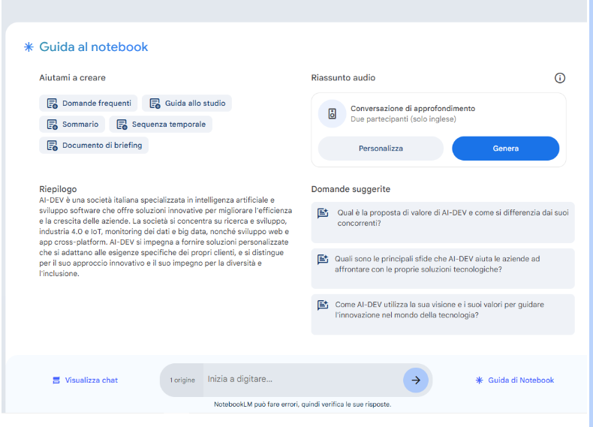593x427 pixels.
Task: Create a Sequenza temporale note
Action: pyautogui.click(x=161, y=125)
